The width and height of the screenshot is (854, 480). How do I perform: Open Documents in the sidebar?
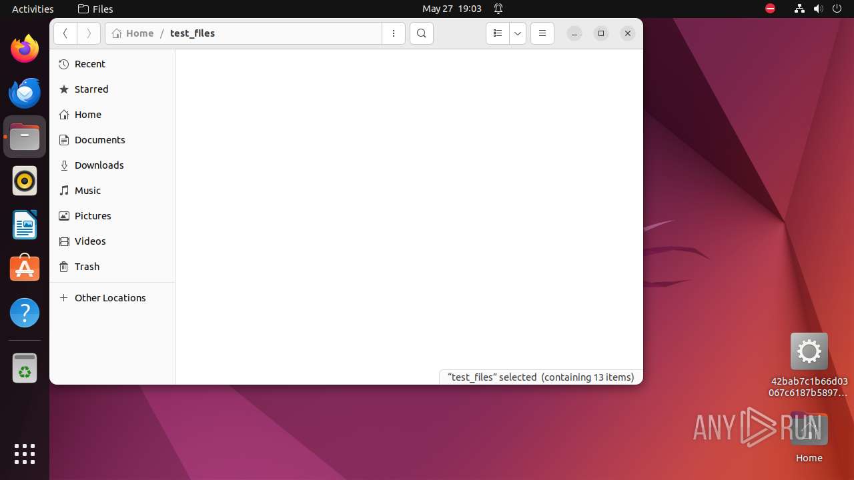pos(112,140)
